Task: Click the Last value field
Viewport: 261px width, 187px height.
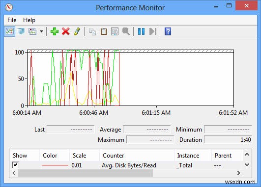Action: (71, 129)
